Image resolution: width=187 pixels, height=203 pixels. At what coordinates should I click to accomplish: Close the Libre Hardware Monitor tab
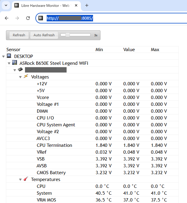[76, 5]
